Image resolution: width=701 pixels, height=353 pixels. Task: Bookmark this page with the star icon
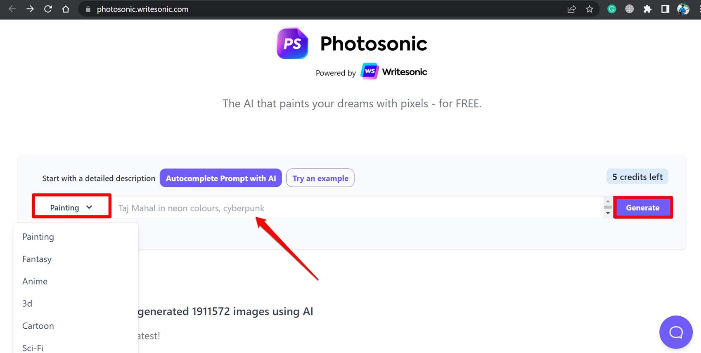(x=590, y=9)
